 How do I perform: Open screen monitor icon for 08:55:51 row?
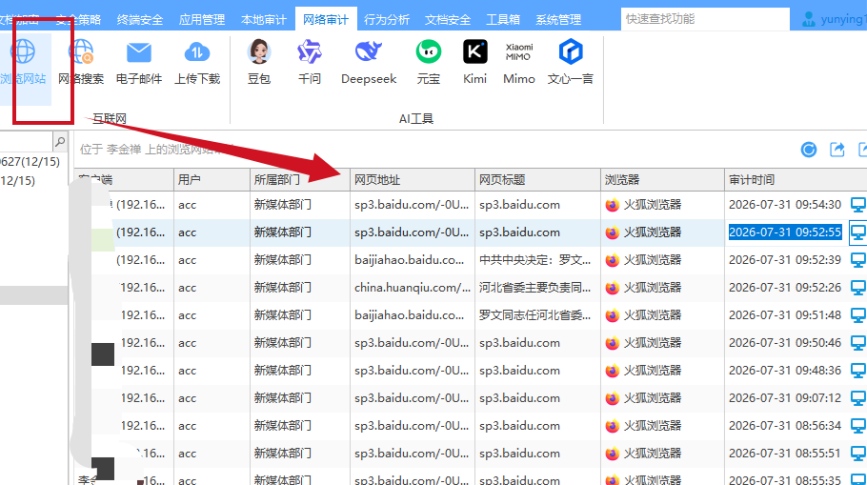coord(858,454)
